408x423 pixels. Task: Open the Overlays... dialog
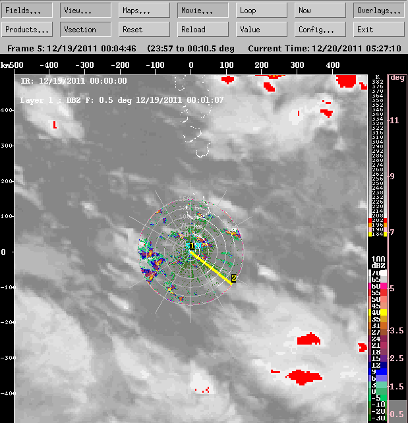[379, 11]
